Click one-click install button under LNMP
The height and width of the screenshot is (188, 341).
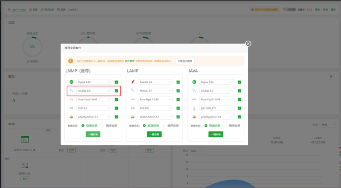coord(93,134)
